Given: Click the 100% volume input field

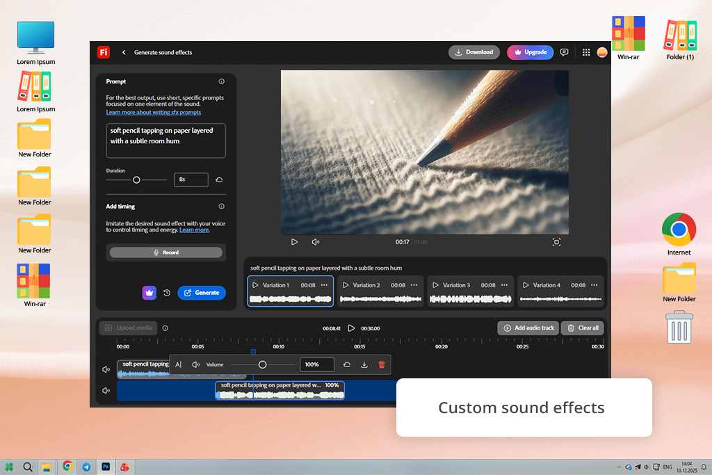Looking at the screenshot, I should 317,364.
